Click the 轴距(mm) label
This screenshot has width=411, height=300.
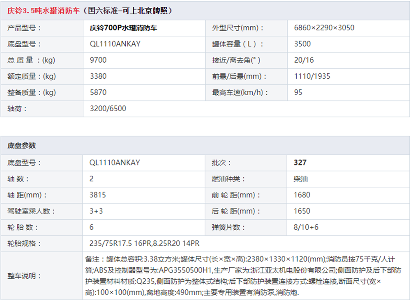click(x=27, y=195)
